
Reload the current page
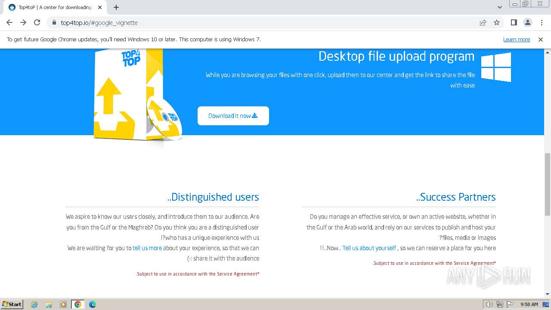tap(37, 22)
